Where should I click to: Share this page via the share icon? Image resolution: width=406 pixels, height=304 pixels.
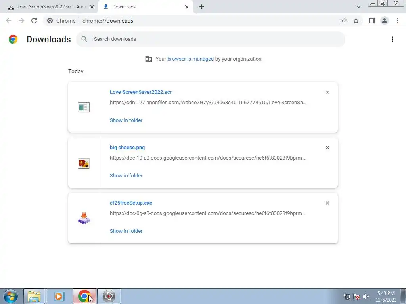click(343, 21)
